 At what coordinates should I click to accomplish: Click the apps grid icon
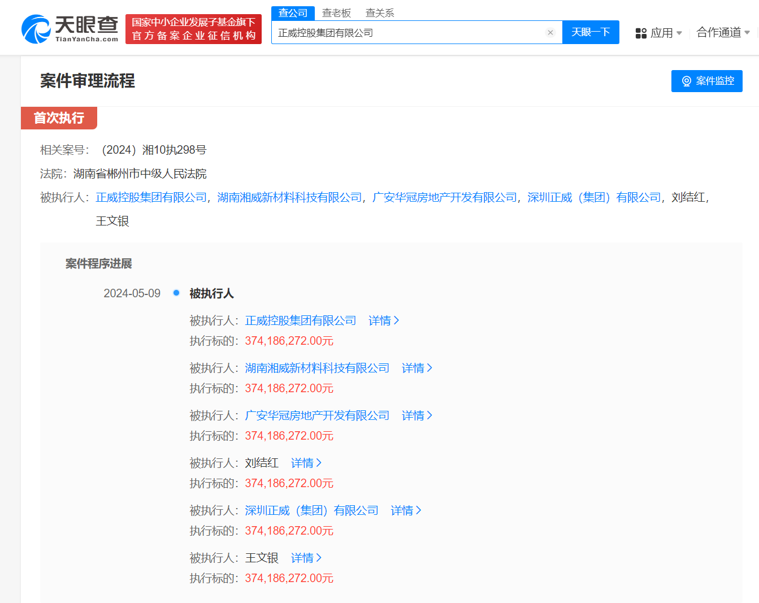(x=641, y=33)
